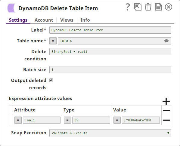Close the DynamoDB Delete Table Item dialog

169,7
